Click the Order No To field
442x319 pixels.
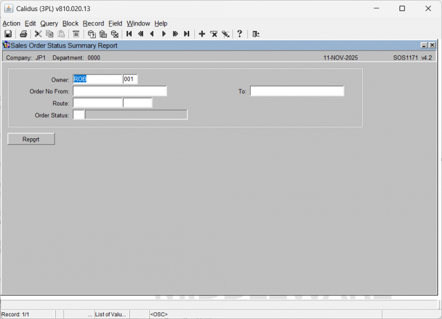coord(297,91)
